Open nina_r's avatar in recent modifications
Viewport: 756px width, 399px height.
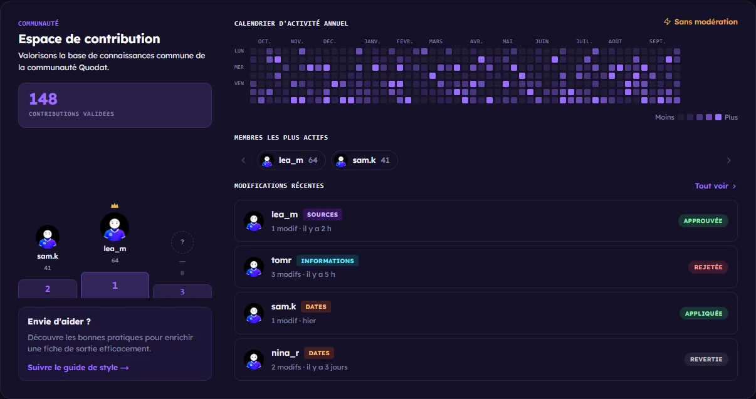(x=254, y=360)
